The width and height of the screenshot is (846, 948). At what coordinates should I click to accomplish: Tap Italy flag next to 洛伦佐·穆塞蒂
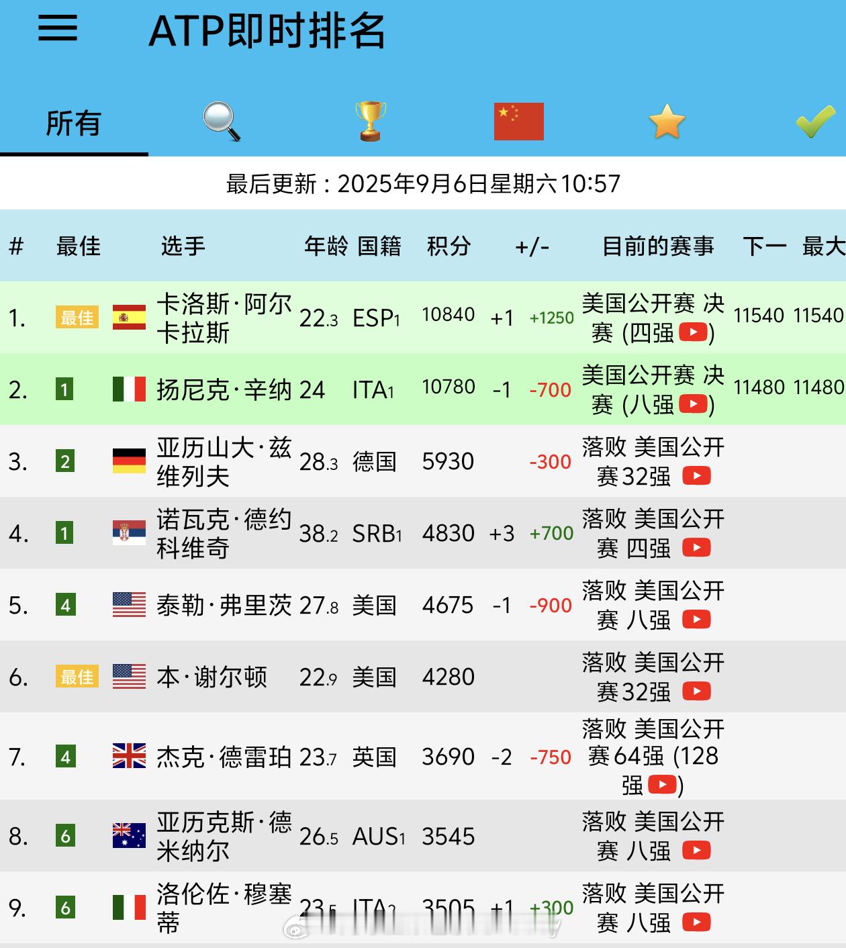[x=129, y=908]
